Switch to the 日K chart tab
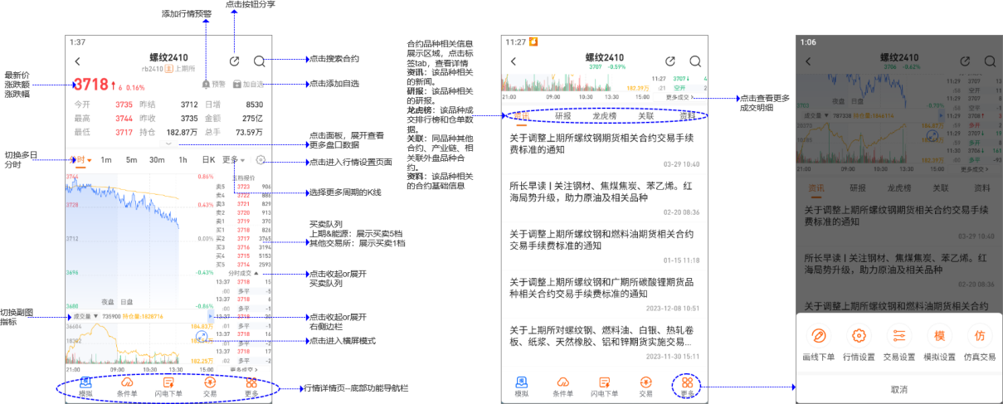1003x404 pixels. 208,160
